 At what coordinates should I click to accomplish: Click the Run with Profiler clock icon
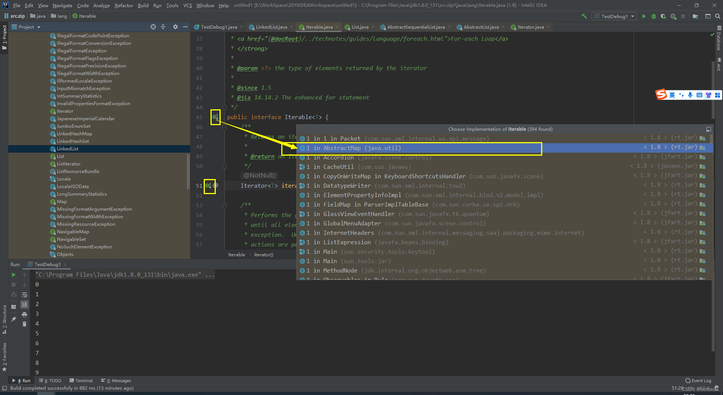coord(673,16)
